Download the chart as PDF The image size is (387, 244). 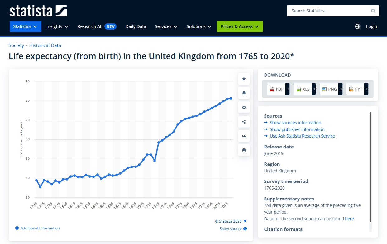pyautogui.click(x=278, y=89)
